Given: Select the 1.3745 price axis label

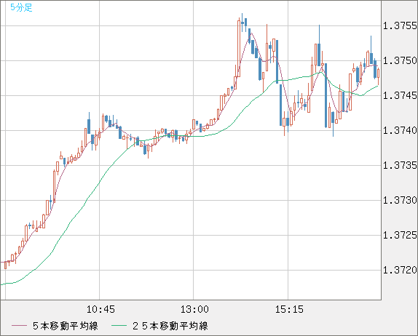Looking at the screenshot, I should [400, 95].
